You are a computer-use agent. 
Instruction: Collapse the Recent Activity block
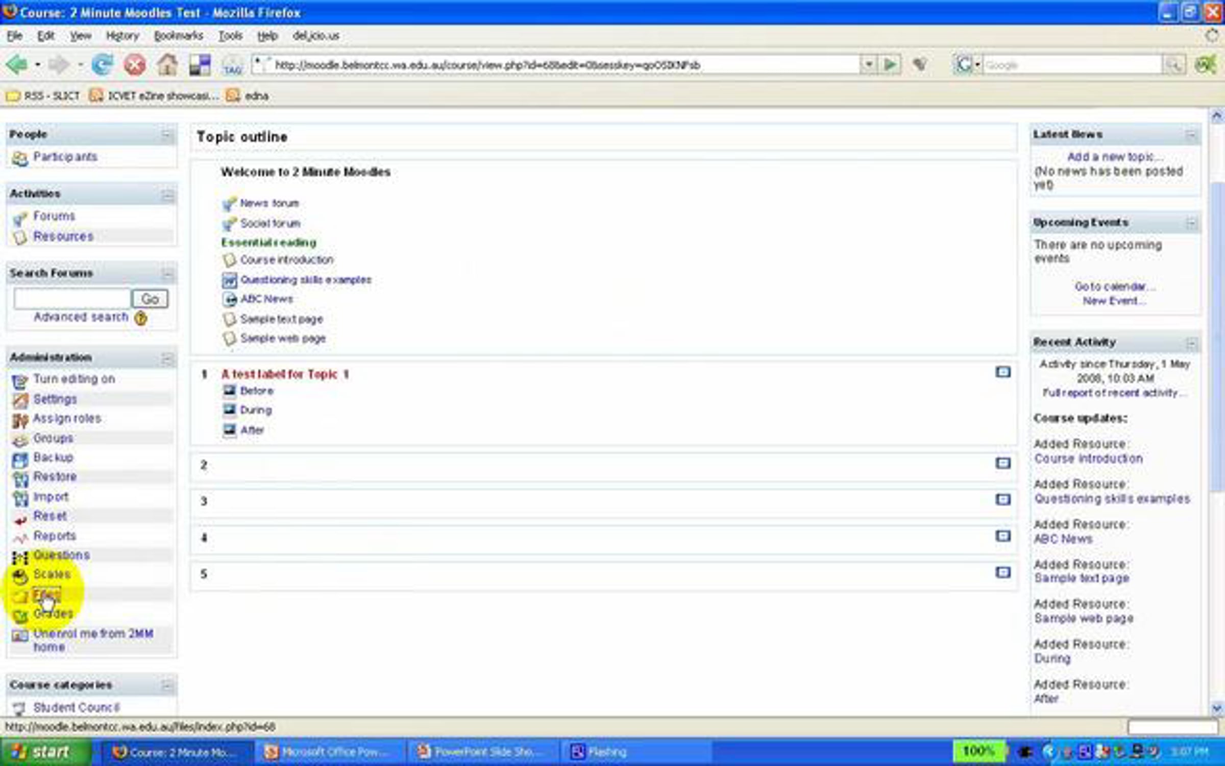click(1191, 343)
